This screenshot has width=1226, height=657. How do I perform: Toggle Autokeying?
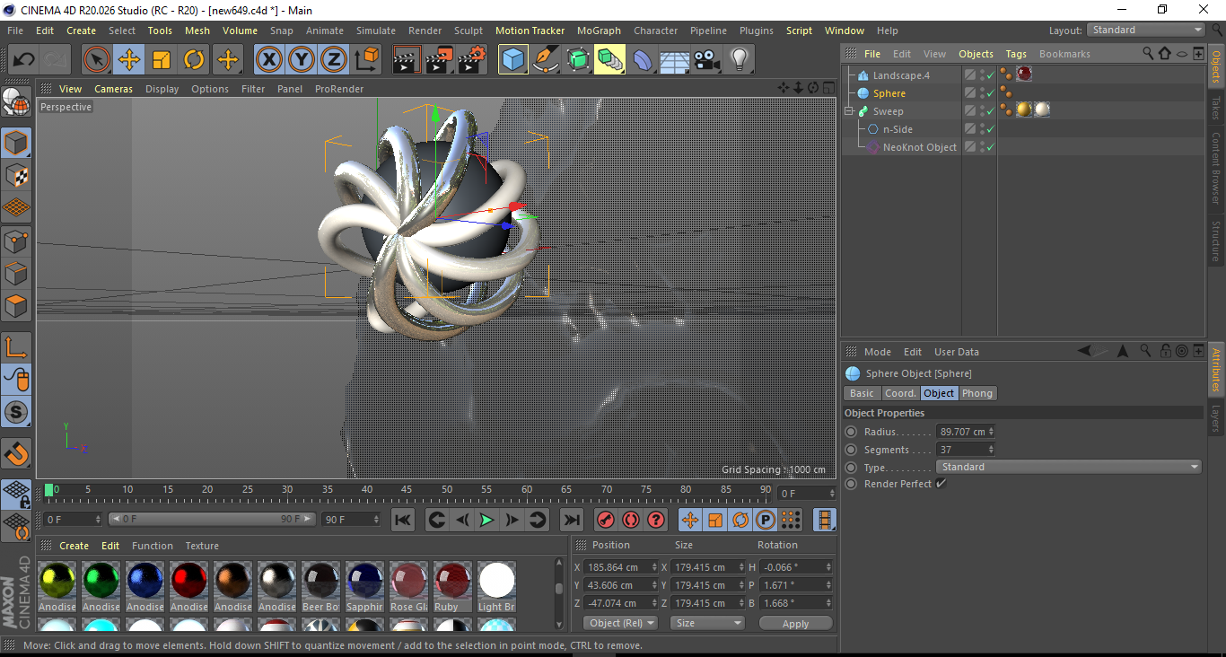tap(631, 520)
